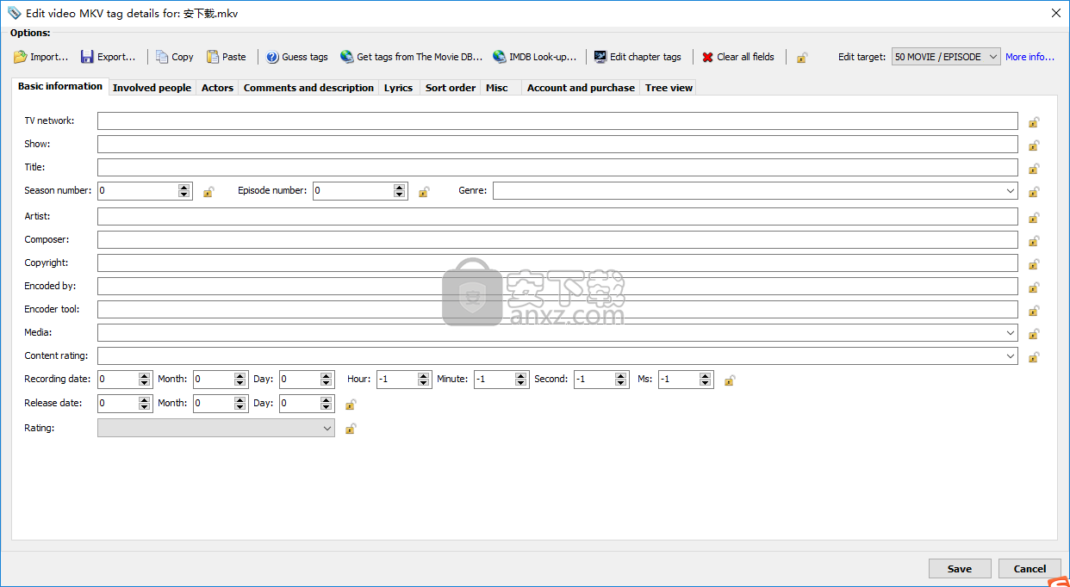The width and height of the screenshot is (1070, 587).
Task: Increase the Minute stepper
Action: pyautogui.click(x=521, y=375)
